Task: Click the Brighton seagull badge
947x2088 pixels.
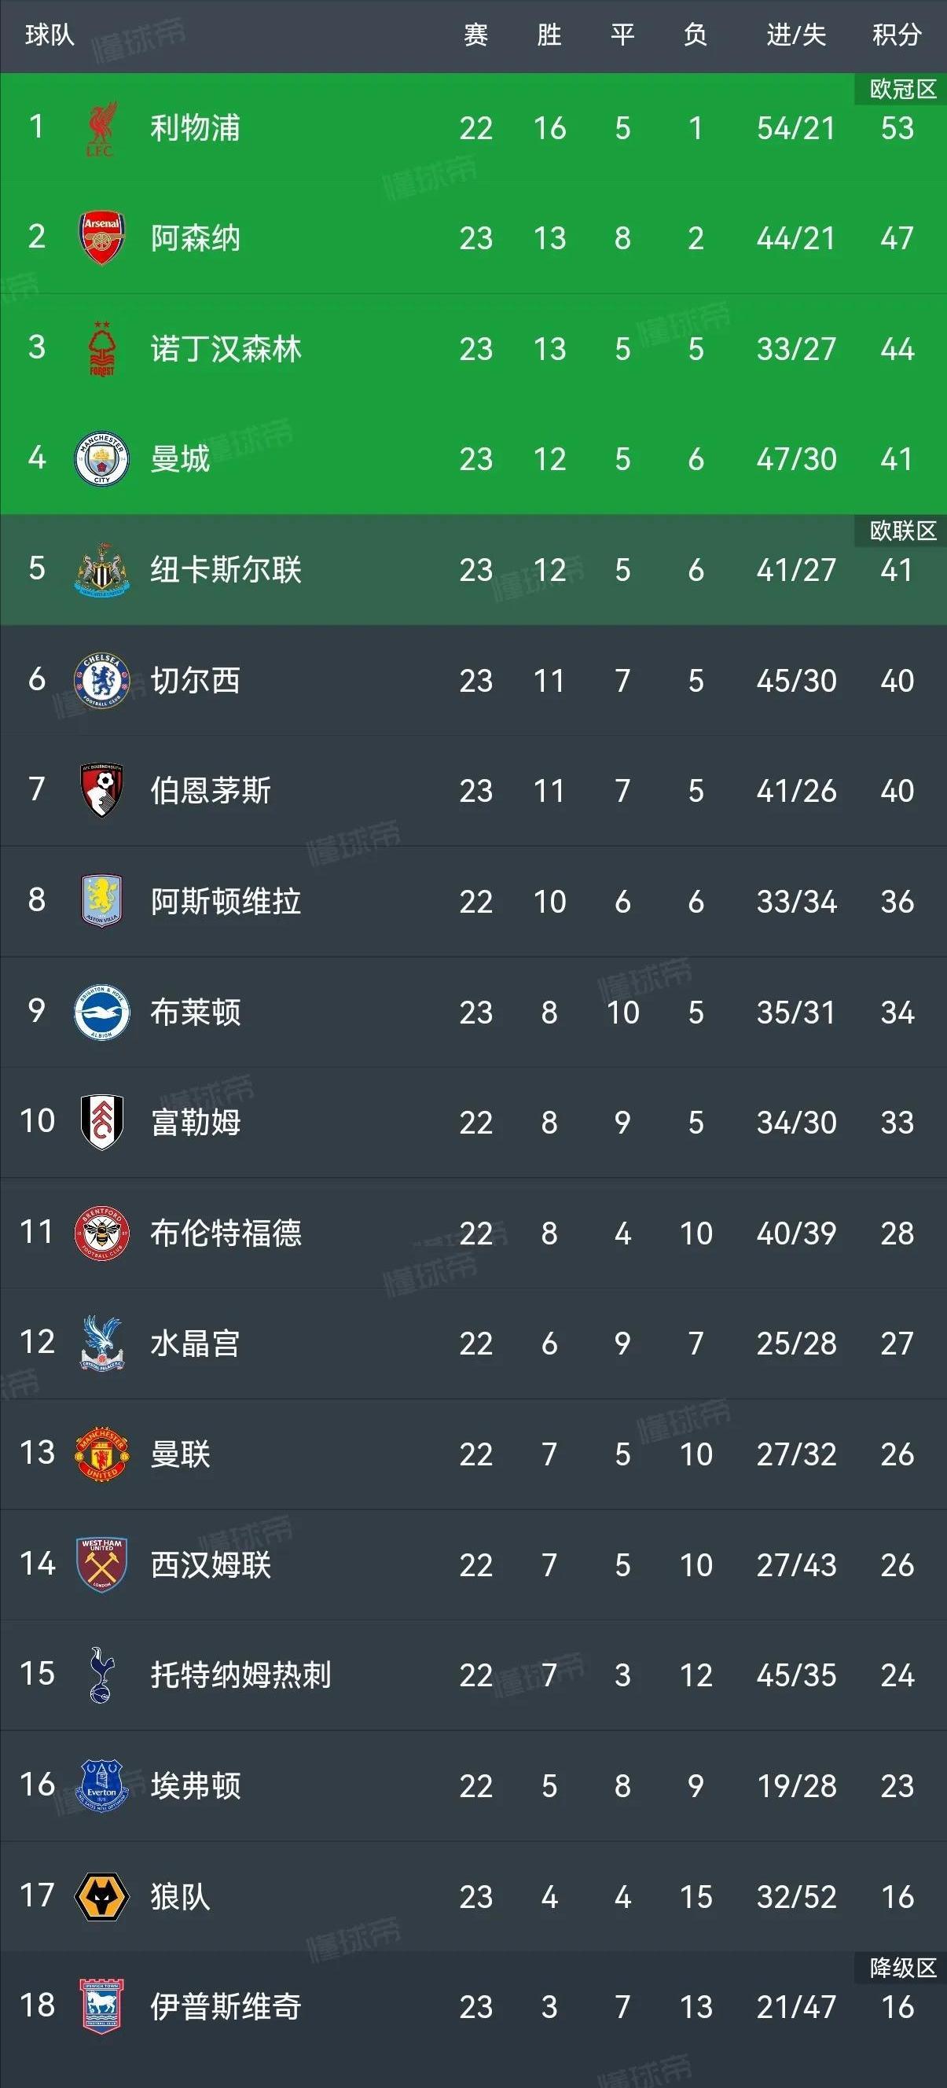Action: [x=101, y=1012]
